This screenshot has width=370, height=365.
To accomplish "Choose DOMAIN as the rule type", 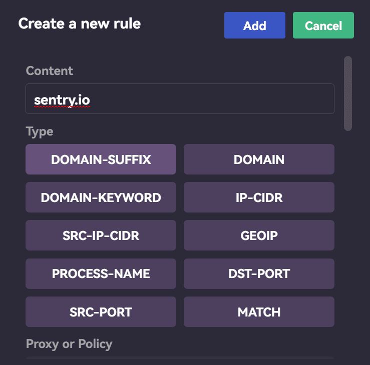I will click(x=259, y=159).
